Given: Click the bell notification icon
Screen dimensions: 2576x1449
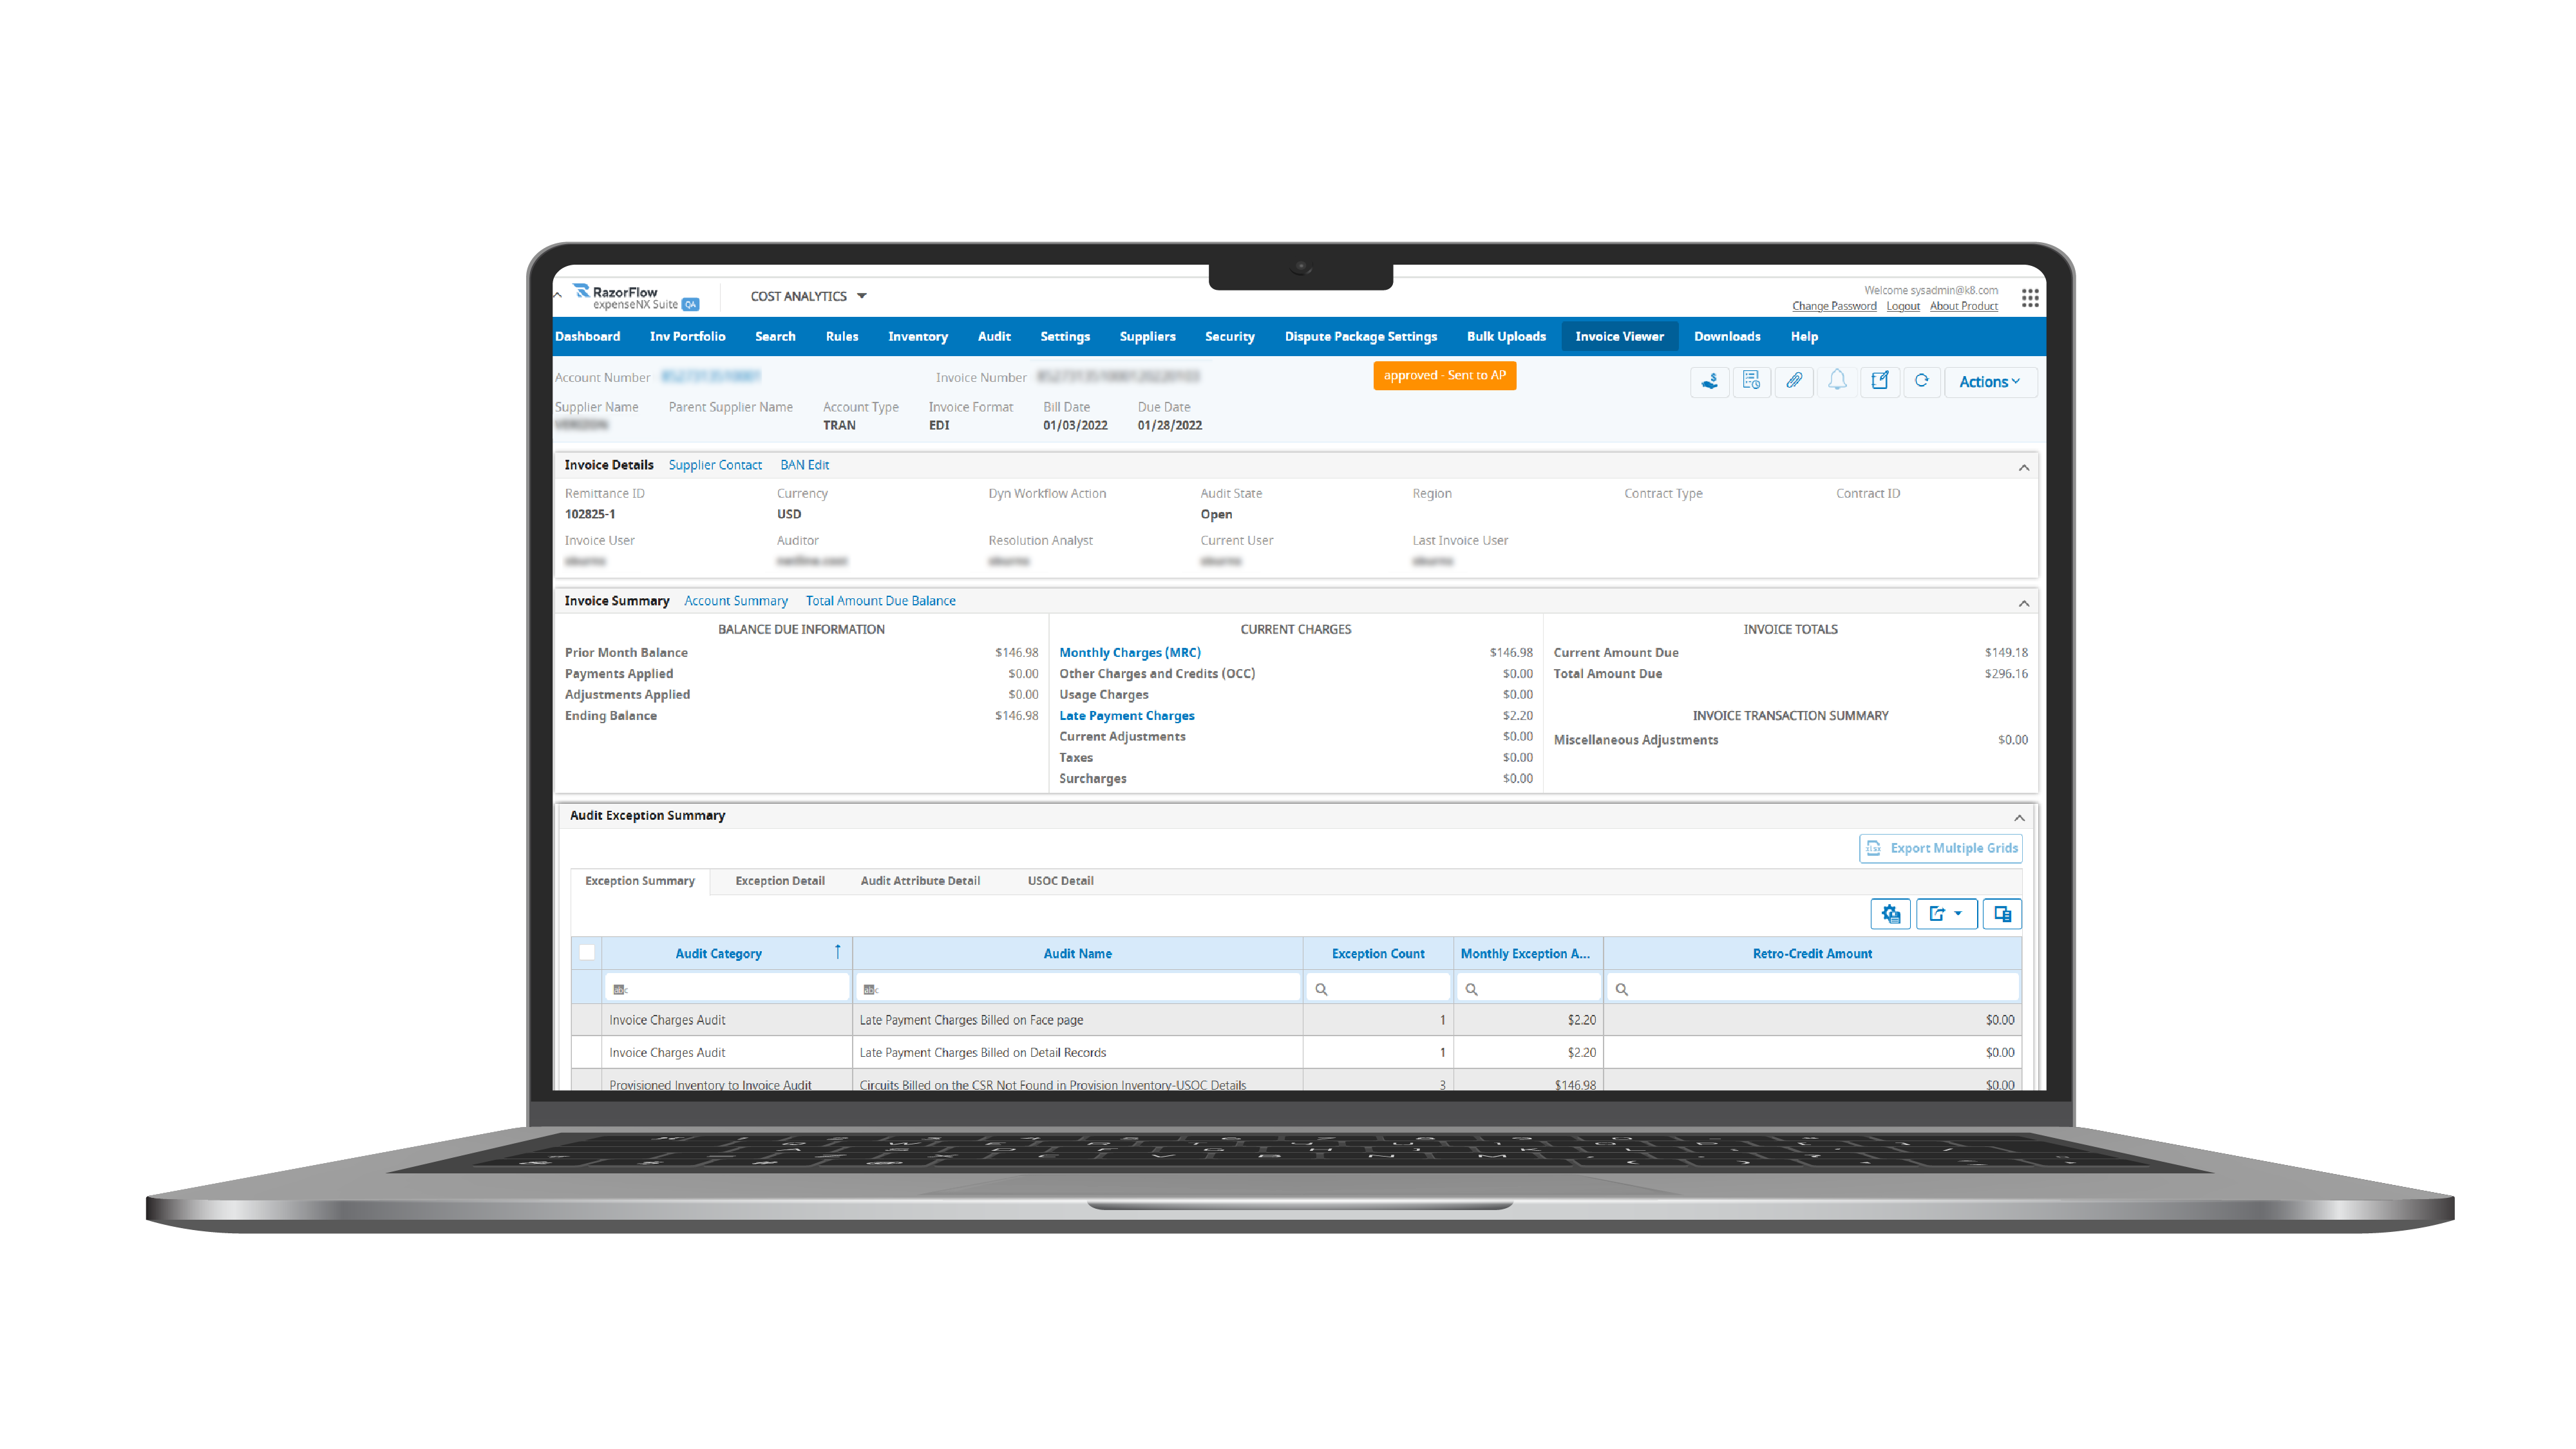Looking at the screenshot, I should point(1837,381).
